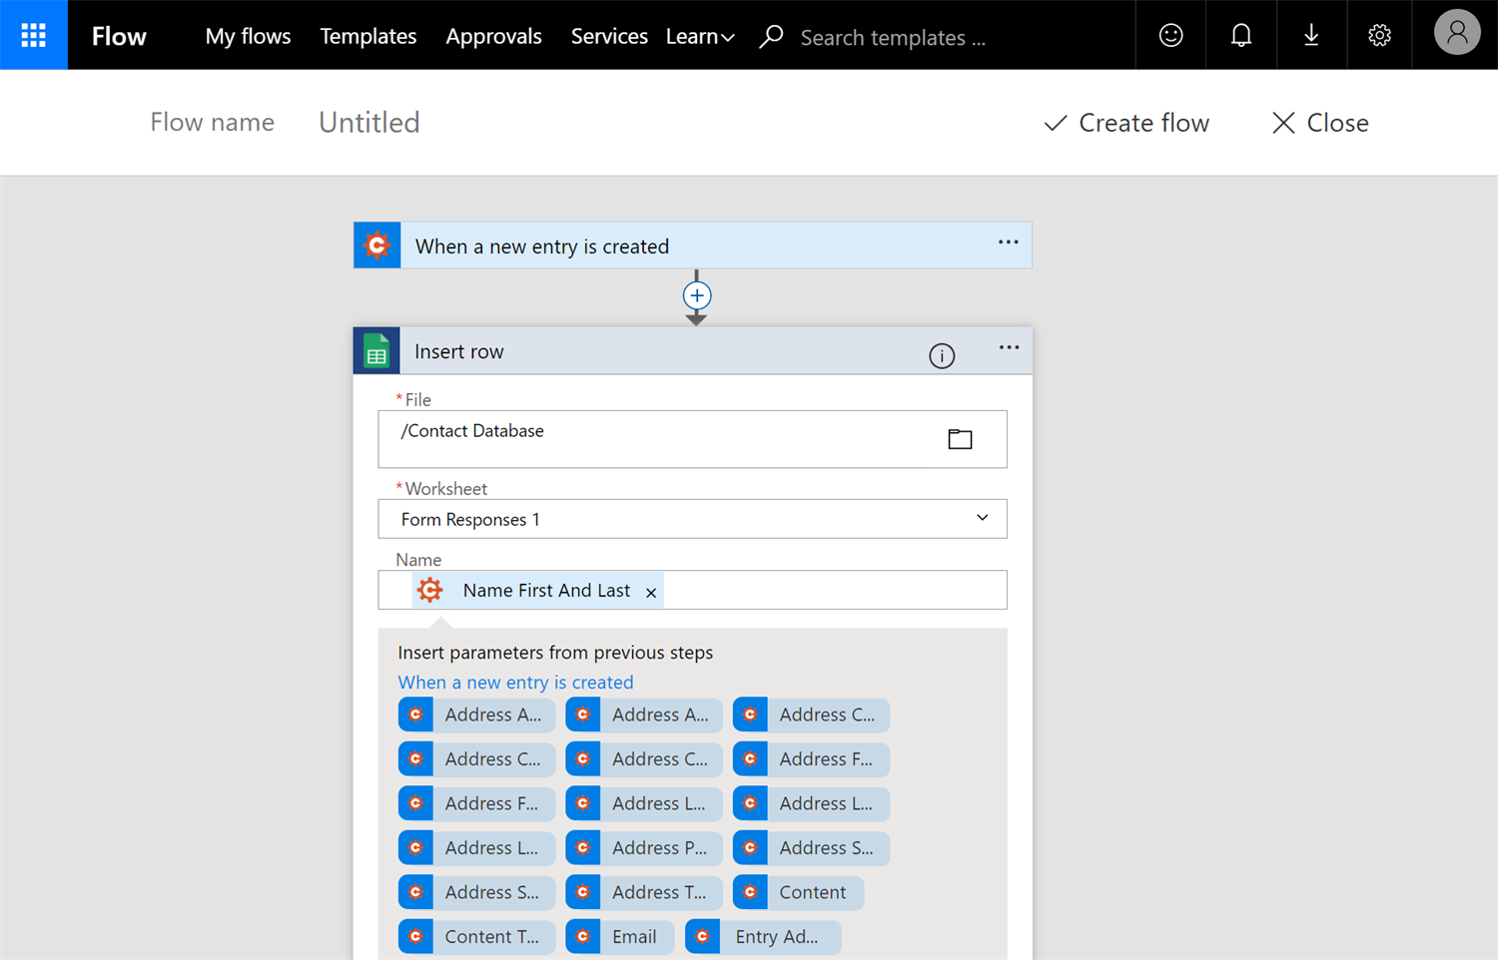Open the user account avatar

(x=1456, y=35)
